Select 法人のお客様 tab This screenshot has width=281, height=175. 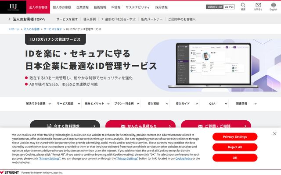click(38, 7)
